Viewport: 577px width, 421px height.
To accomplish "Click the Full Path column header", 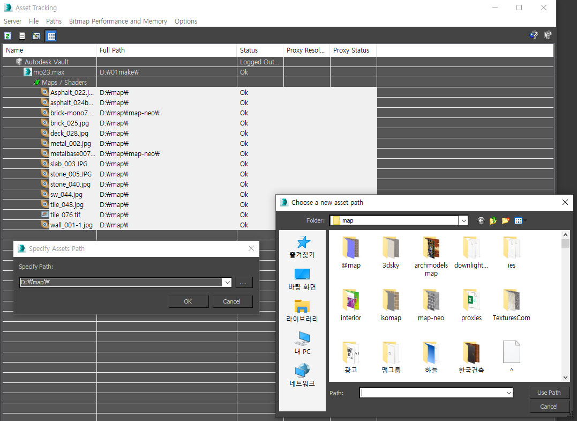I will (x=166, y=50).
